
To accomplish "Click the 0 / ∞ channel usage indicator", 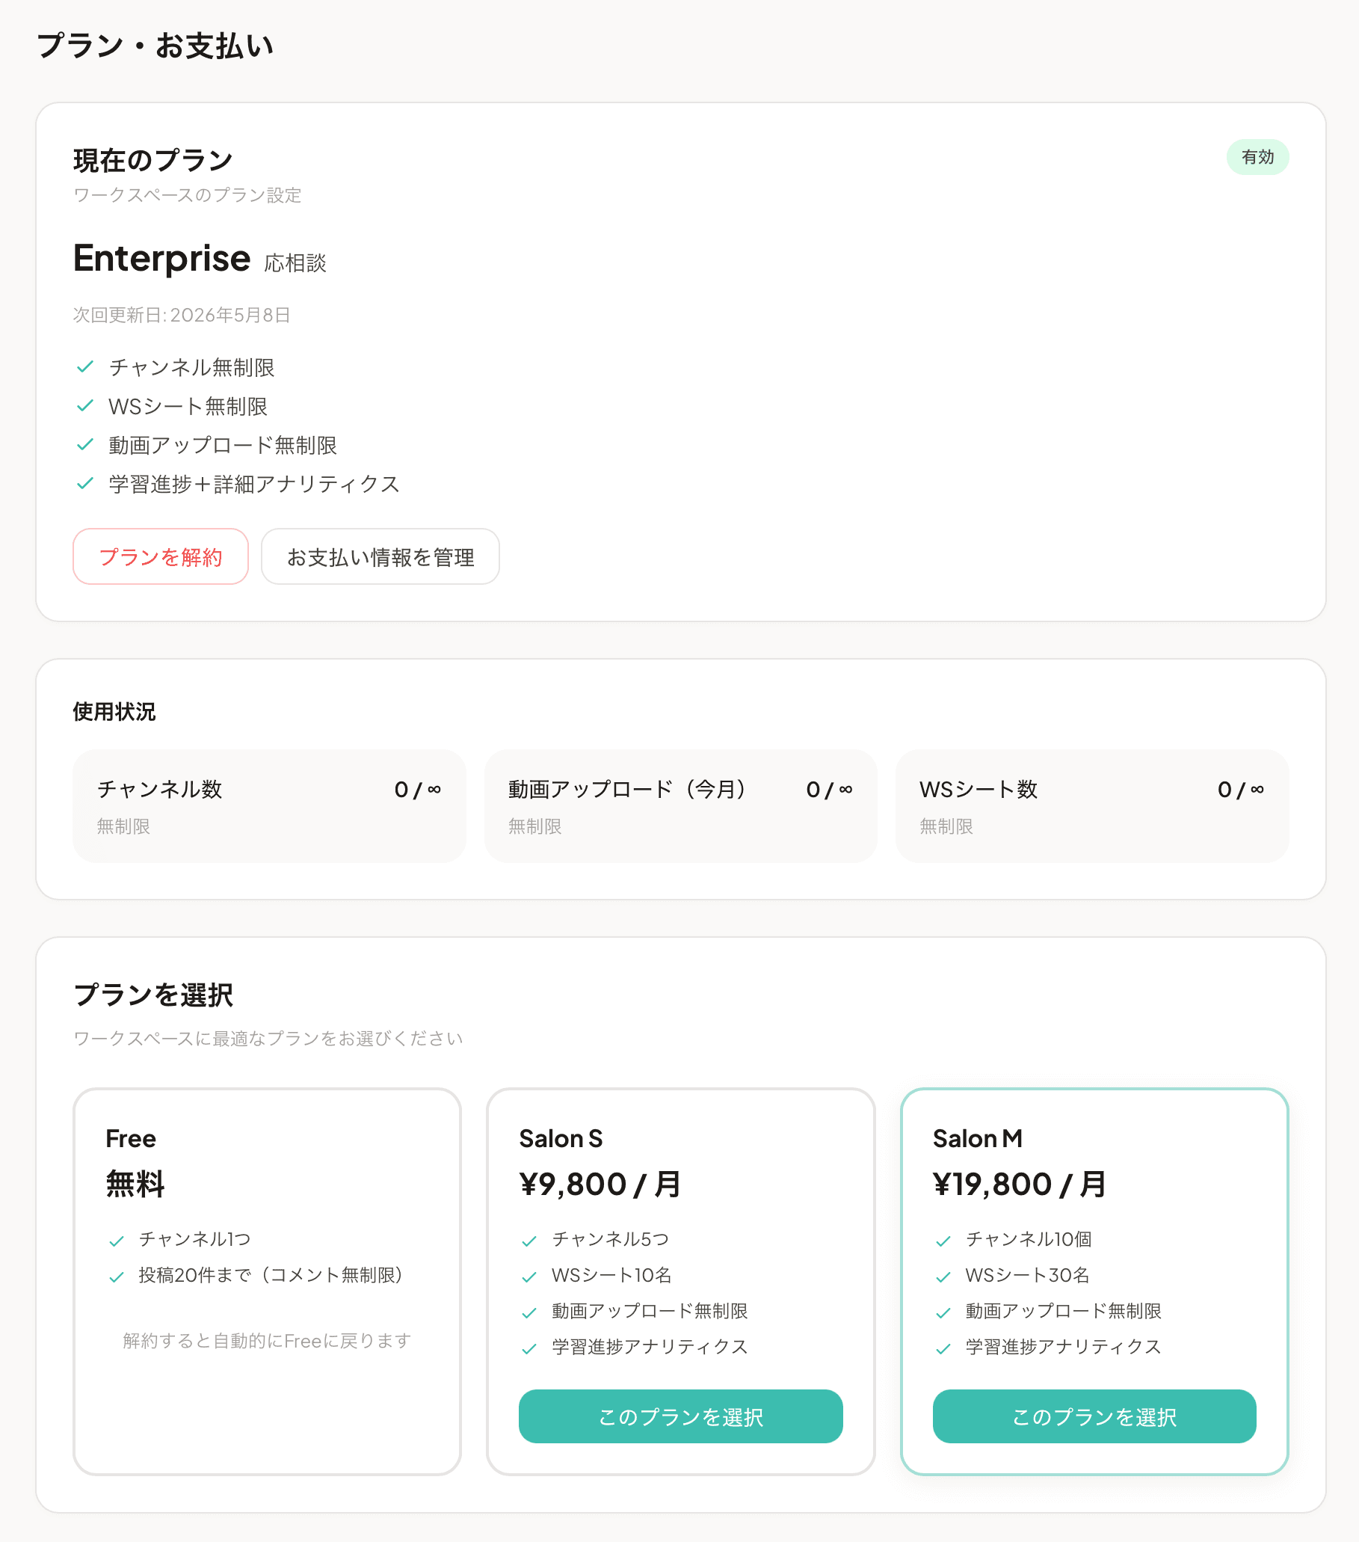I will [418, 790].
